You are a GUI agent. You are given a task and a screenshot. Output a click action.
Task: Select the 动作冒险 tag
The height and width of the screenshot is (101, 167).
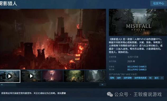coord(128,78)
